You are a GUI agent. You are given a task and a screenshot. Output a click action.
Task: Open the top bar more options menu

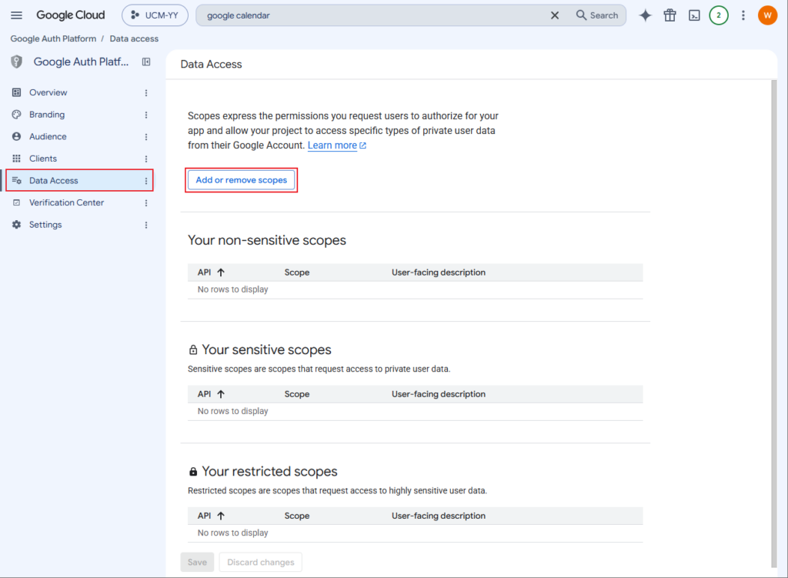coord(743,15)
